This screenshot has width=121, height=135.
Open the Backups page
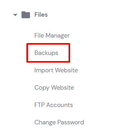point(46,53)
